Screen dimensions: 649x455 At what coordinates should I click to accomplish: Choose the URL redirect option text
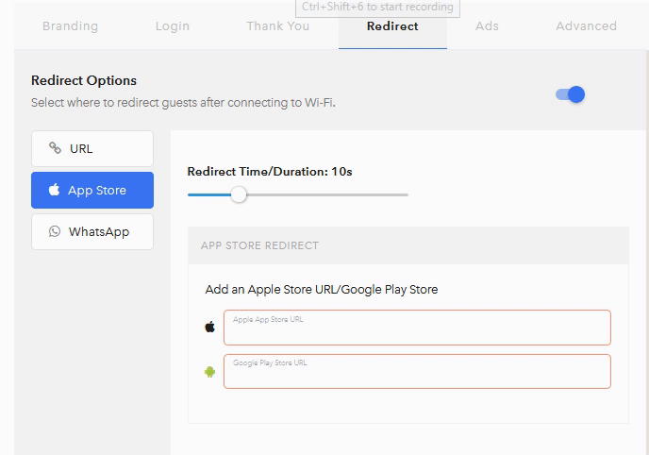click(x=81, y=148)
